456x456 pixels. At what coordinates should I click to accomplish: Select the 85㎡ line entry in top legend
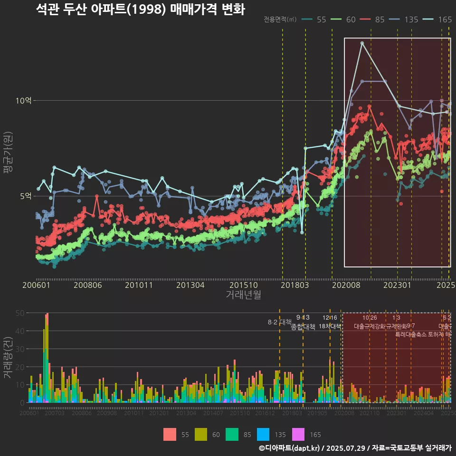(x=372, y=19)
